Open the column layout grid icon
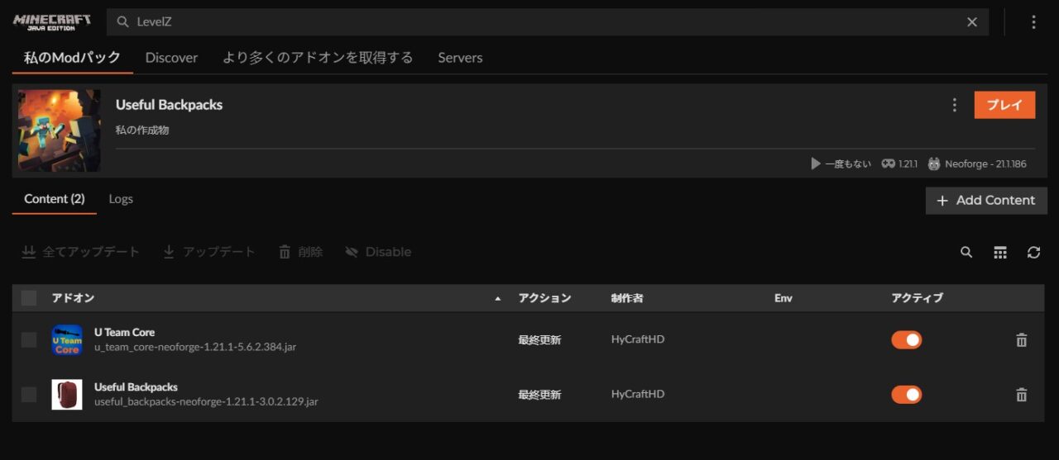The height and width of the screenshot is (460, 1059). pos(1000,253)
